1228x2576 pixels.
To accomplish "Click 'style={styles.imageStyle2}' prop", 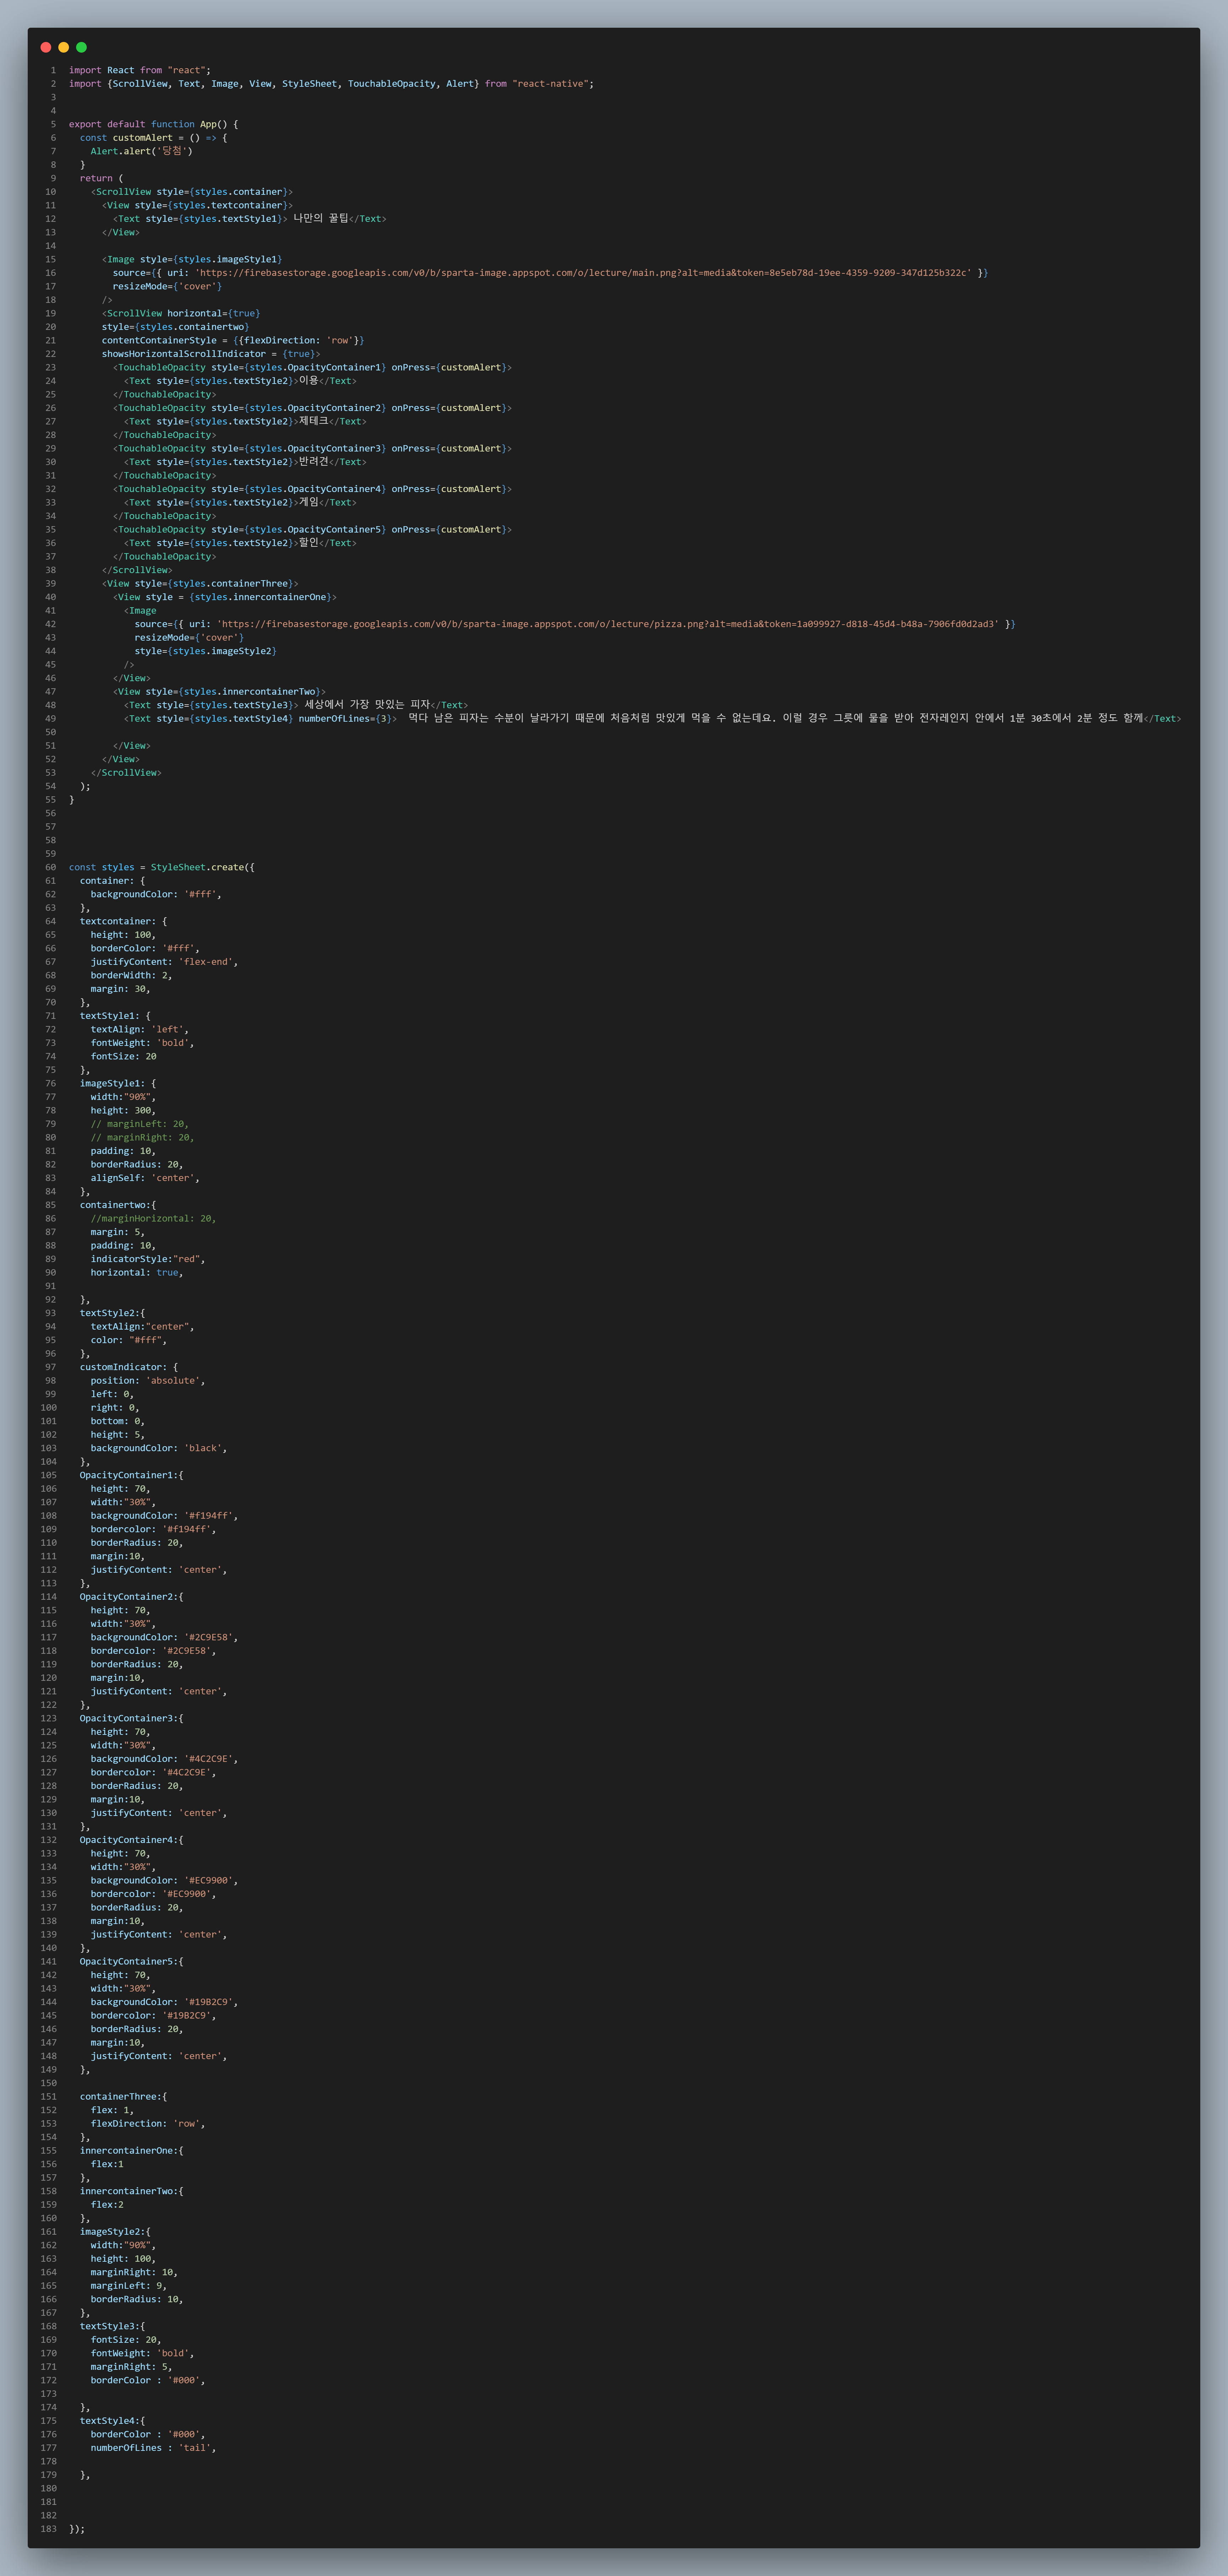I will [206, 651].
